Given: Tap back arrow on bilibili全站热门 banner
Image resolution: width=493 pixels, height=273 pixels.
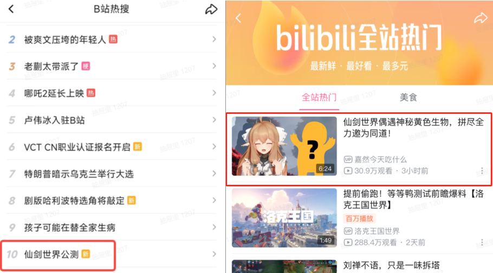Looking at the screenshot, I should click(238, 18).
